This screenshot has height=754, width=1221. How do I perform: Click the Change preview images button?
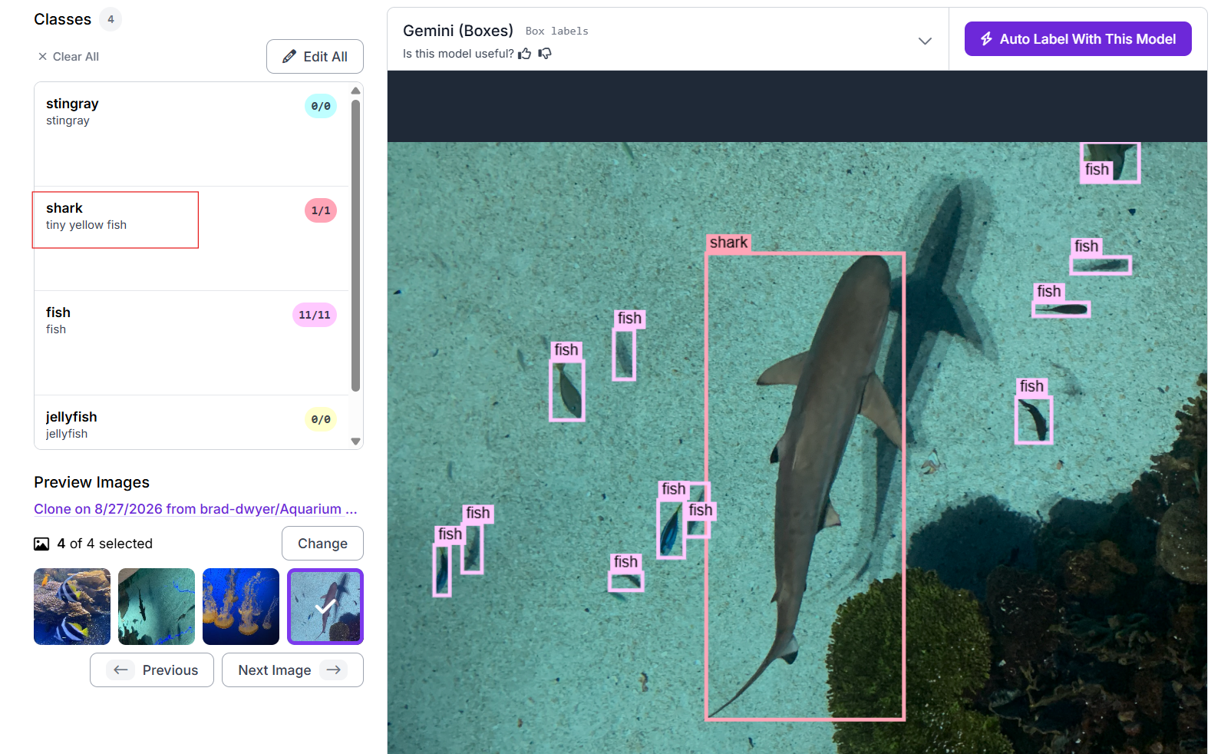pos(322,544)
